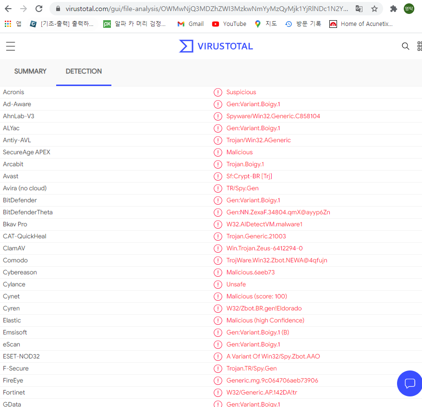Open the green profile avatar
The image size is (422, 407).
409,9
